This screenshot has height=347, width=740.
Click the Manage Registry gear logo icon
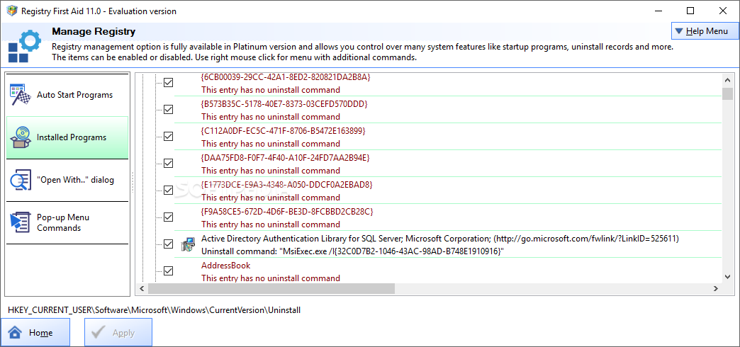[x=24, y=46]
